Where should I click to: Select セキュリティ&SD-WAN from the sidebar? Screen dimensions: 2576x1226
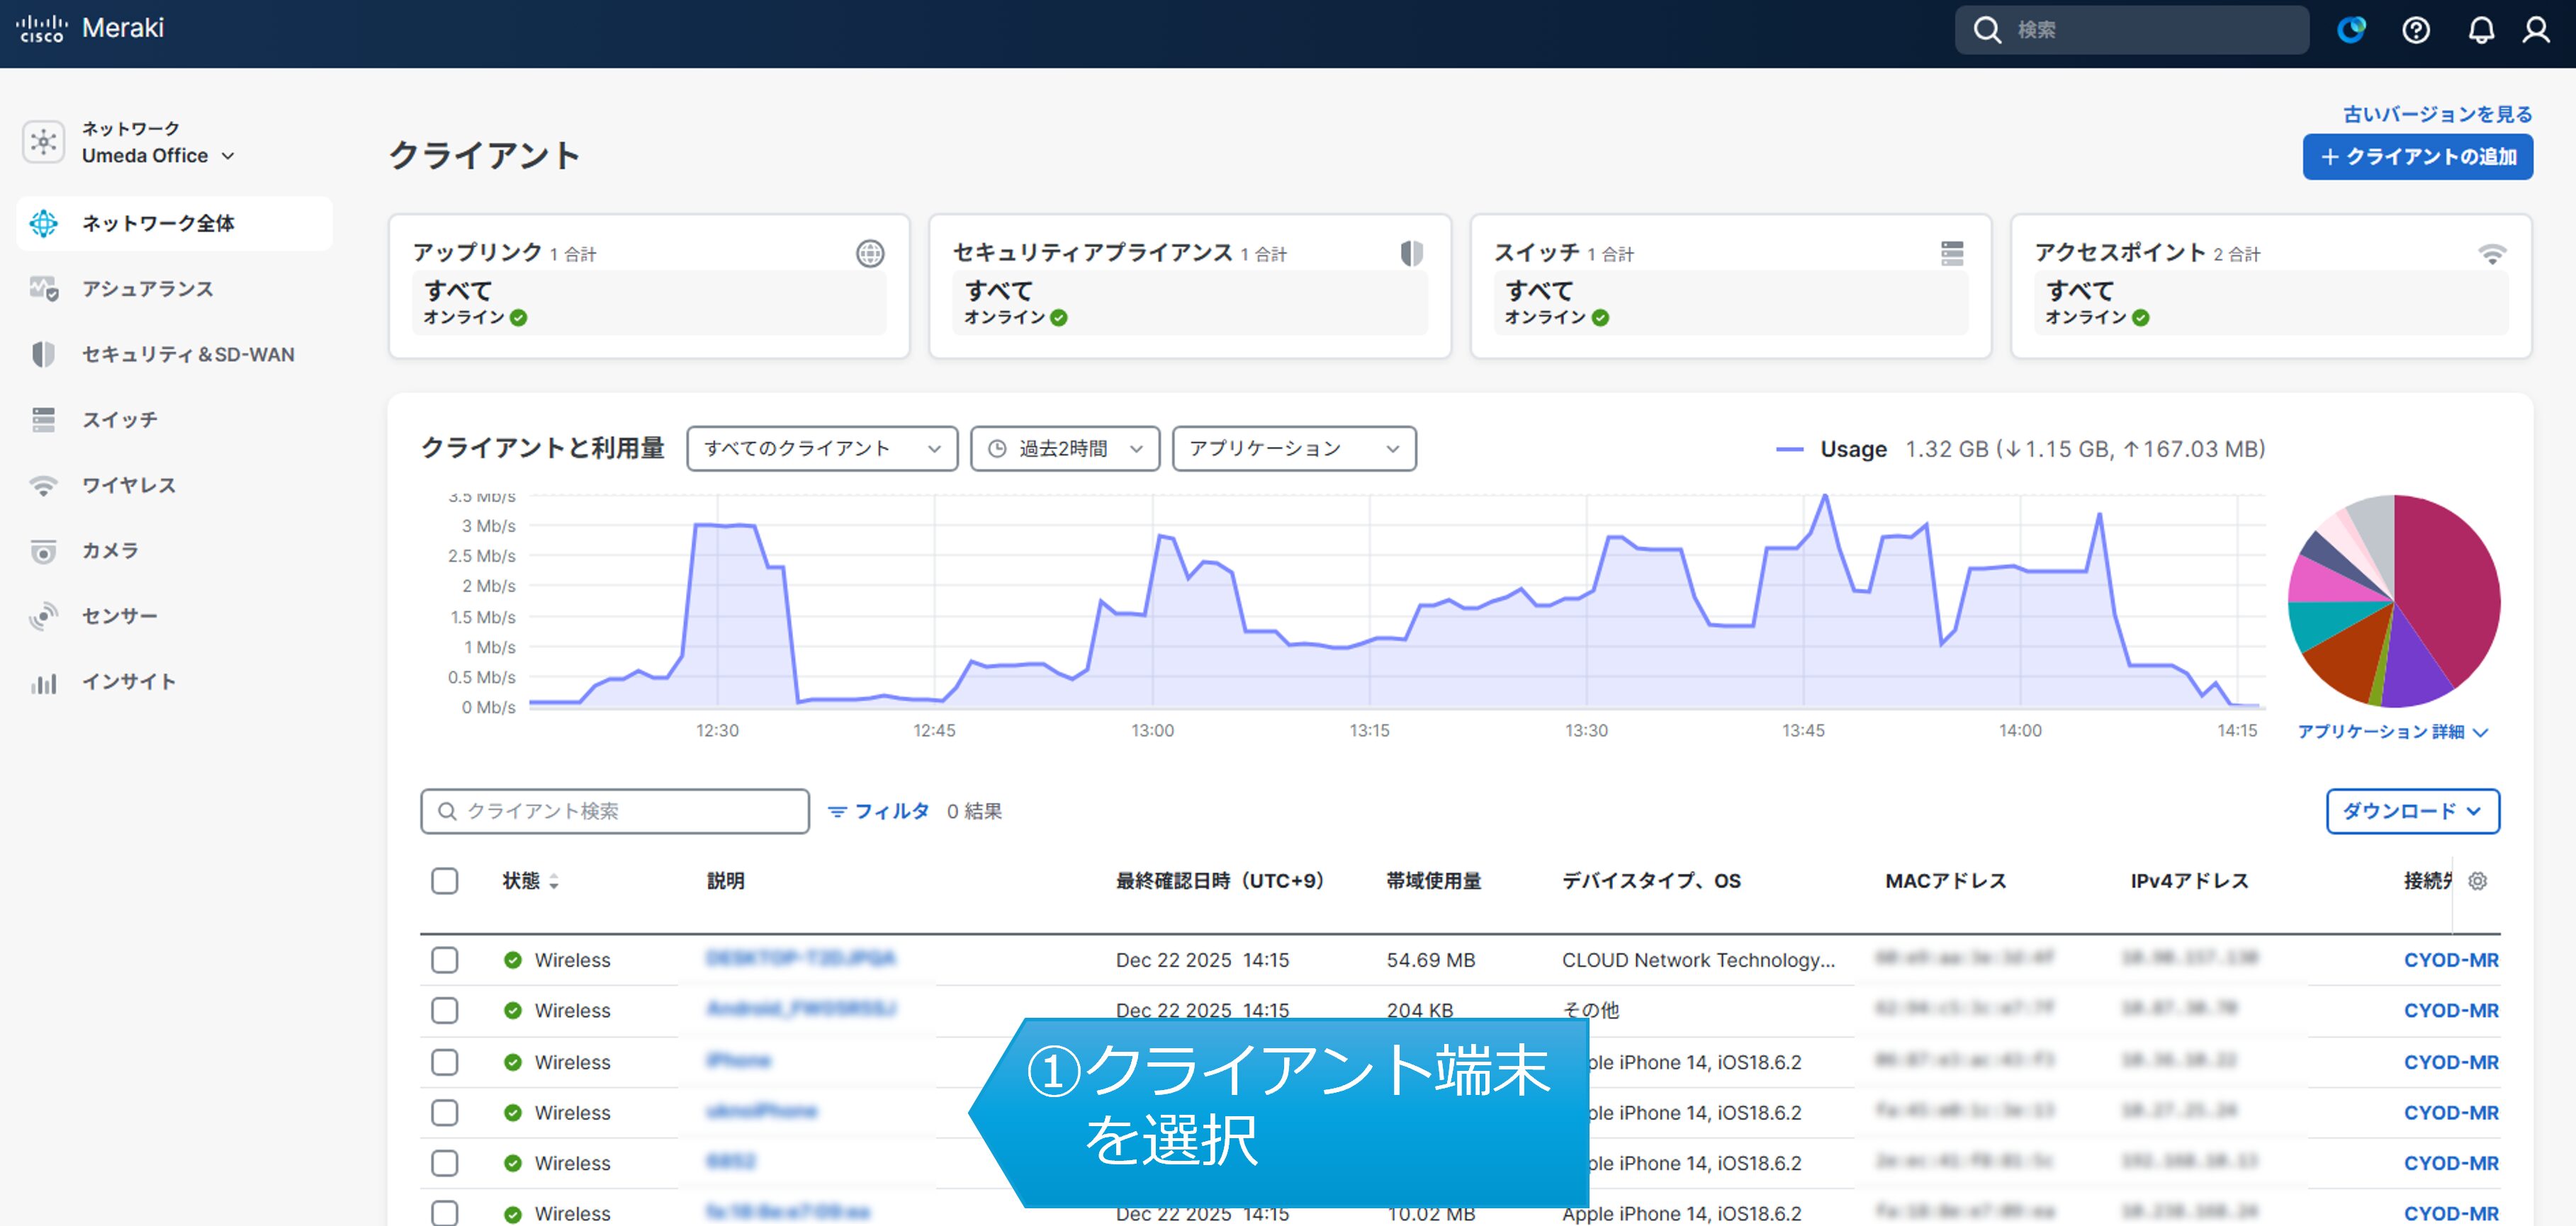[x=186, y=353]
